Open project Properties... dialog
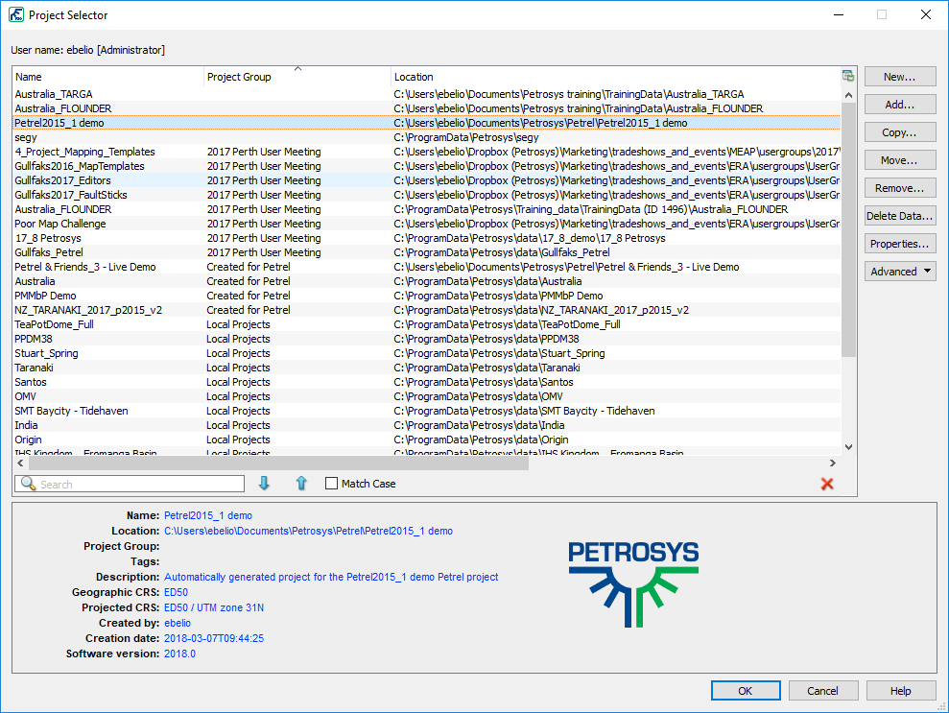The width and height of the screenshot is (949, 713). coord(899,244)
